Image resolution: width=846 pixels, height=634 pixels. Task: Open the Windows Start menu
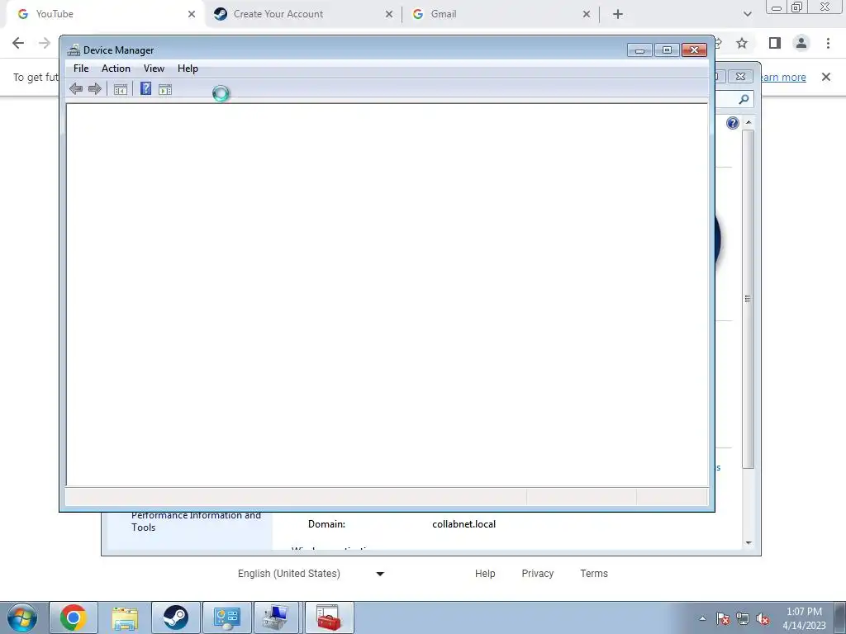[x=22, y=617]
